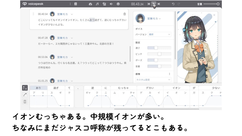The image size is (242, 136).
Task: Delete the 00.40.54 text block
Action: click(125, 14)
